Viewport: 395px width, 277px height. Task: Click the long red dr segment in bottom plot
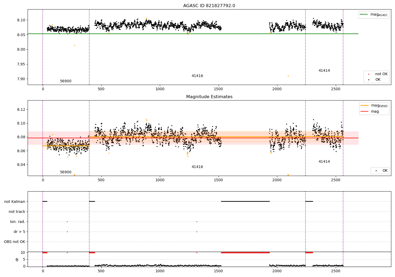(245, 252)
